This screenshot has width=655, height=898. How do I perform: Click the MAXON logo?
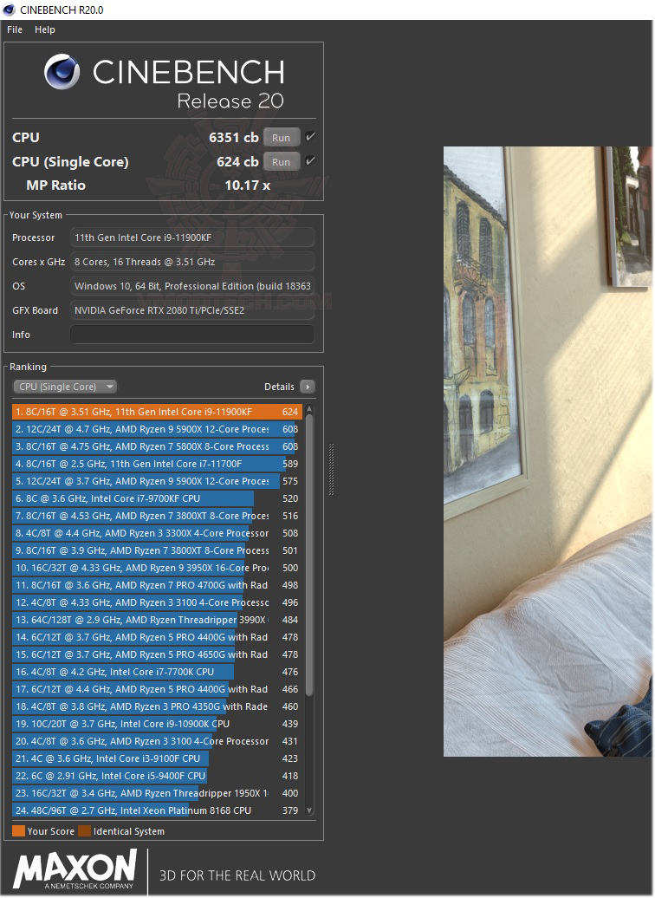click(75, 869)
